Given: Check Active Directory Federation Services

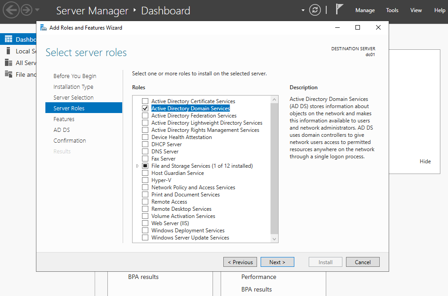Looking at the screenshot, I should point(145,116).
